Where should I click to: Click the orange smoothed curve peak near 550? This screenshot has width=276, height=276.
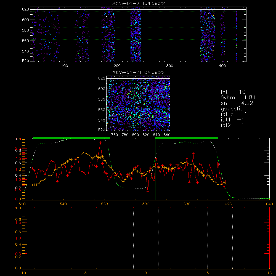pos(84,152)
